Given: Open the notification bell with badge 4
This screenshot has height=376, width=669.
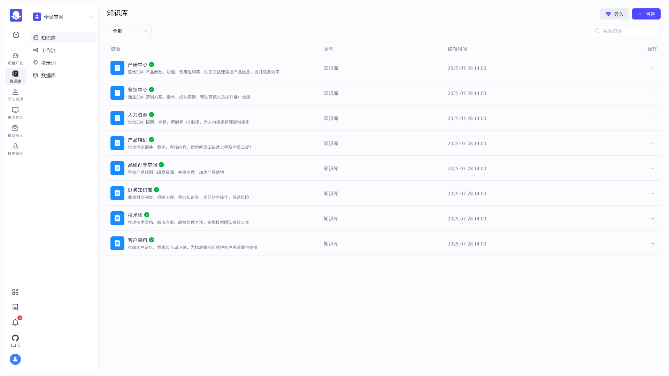Looking at the screenshot, I should coord(15,322).
